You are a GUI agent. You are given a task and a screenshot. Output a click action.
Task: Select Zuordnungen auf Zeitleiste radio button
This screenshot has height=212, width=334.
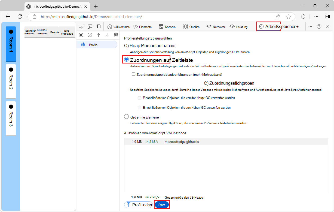tap(127, 59)
